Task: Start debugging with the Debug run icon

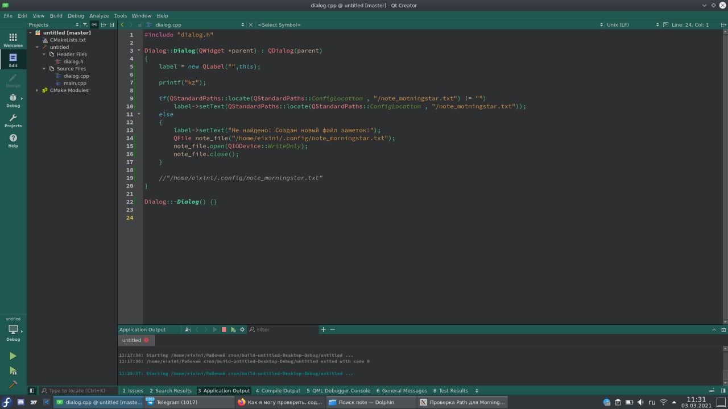Action: [x=13, y=371]
